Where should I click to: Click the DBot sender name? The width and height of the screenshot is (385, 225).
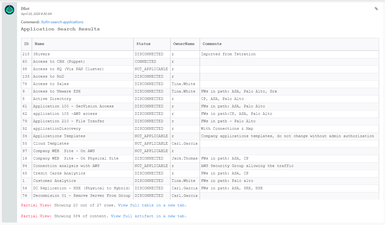click(x=25, y=9)
